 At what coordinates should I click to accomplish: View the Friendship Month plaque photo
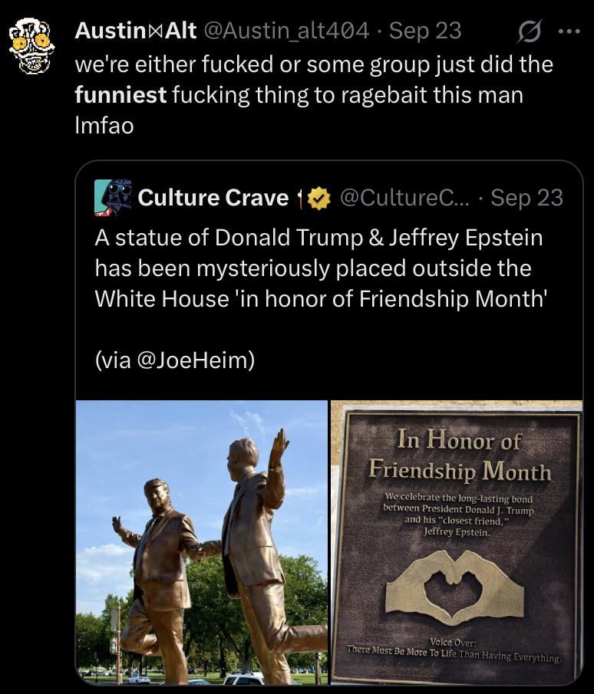click(457, 543)
